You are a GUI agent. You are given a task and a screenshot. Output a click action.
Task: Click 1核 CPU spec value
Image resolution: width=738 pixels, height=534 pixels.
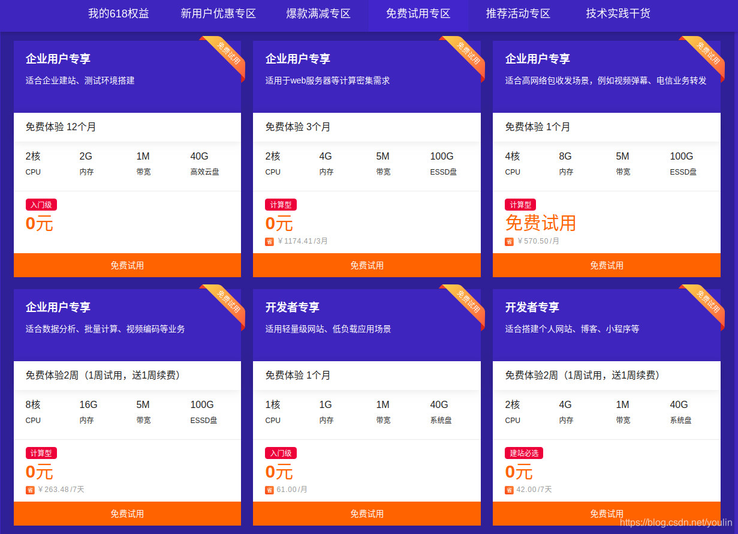pos(273,404)
